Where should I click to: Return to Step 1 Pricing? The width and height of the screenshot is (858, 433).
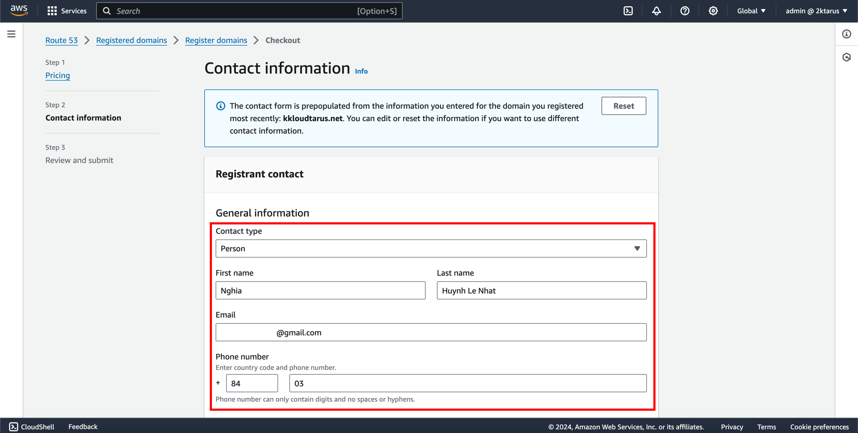57,75
